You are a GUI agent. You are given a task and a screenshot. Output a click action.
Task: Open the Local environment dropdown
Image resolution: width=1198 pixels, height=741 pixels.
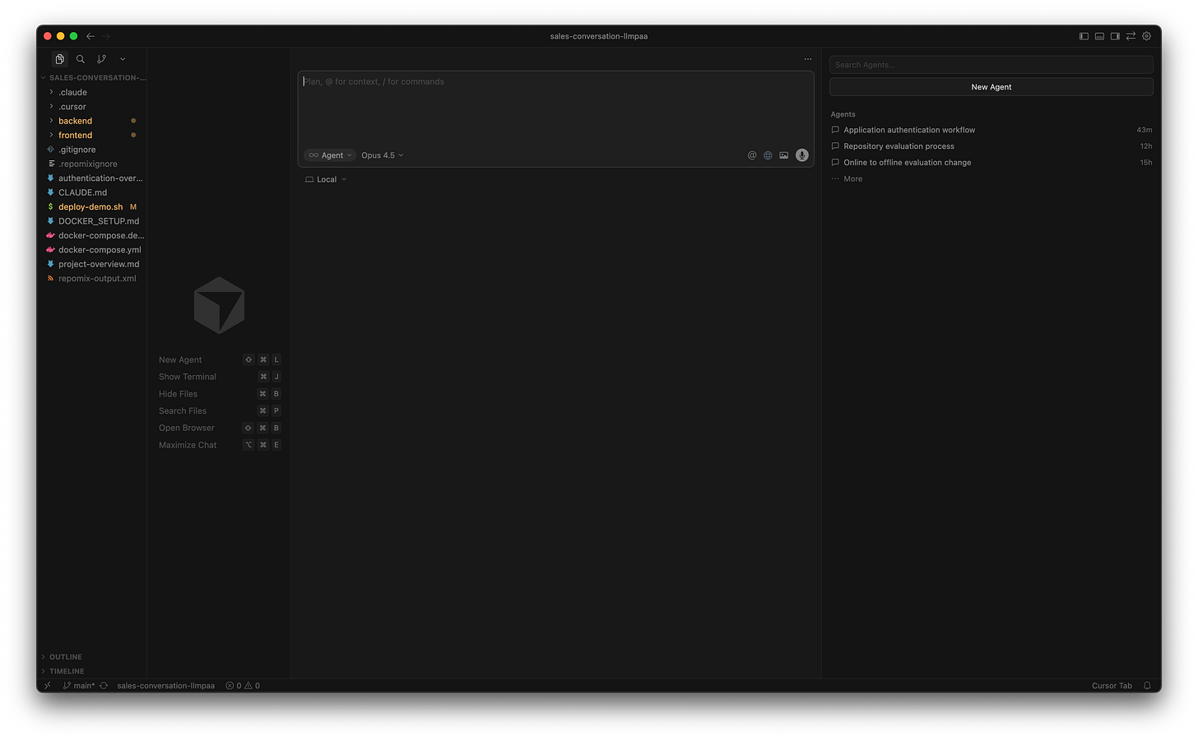[x=325, y=178]
